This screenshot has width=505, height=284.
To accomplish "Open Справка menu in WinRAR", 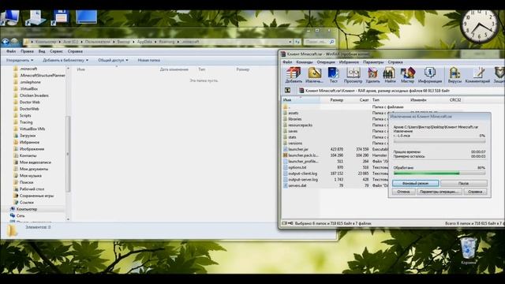I will point(395,62).
